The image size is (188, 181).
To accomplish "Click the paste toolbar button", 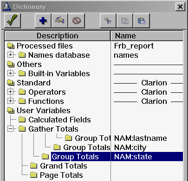I will tap(142, 21).
